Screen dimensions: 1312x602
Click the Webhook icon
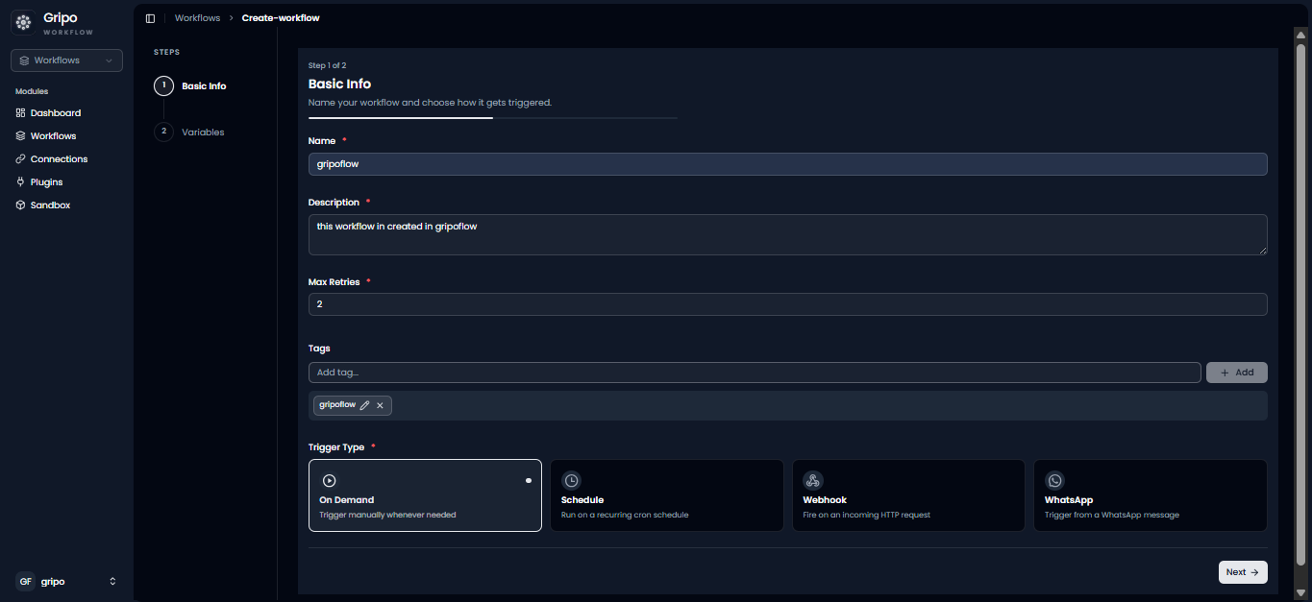(813, 480)
